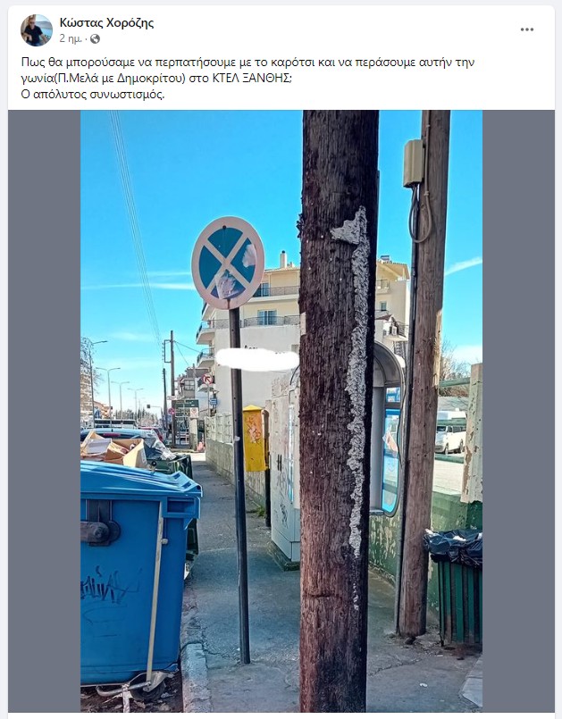Click the blurred white area on the building
562x719 pixels.
click(257, 359)
